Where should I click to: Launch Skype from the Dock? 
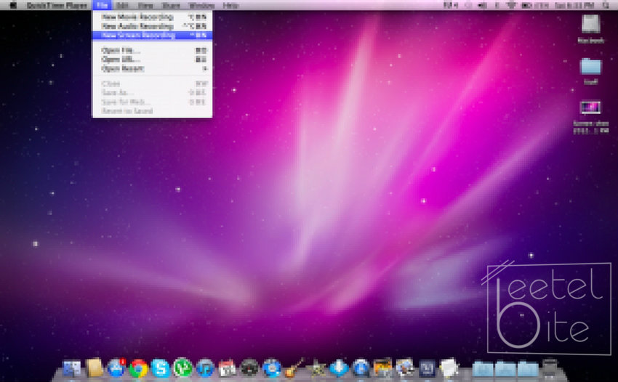click(x=161, y=369)
